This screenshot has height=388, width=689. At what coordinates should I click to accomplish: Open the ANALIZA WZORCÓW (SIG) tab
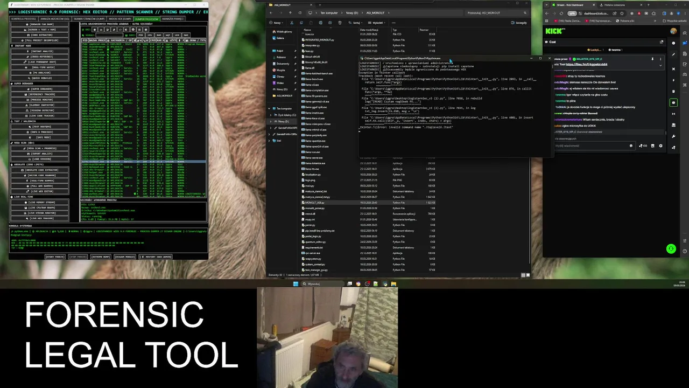pos(55,19)
